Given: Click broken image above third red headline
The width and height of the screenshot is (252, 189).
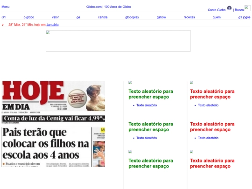Looking at the screenshot, I should click(x=192, y=152).
